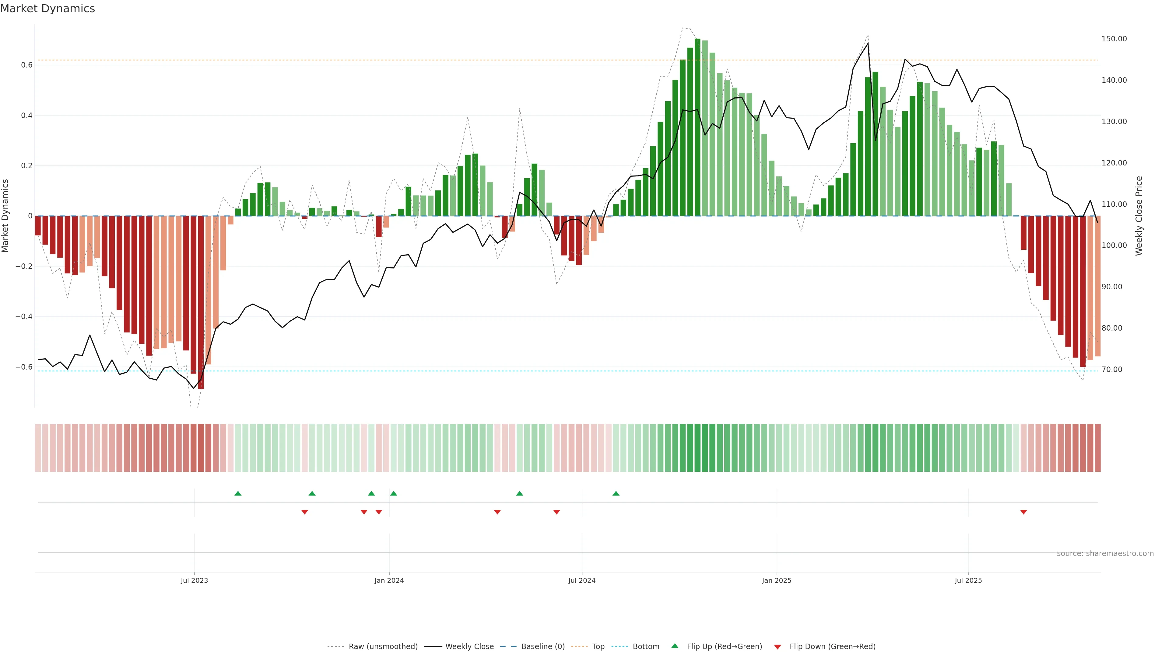Viewport: 1169px width, 657px height.
Task: Click the green flip-up marker just after Jan 2024
Action: pos(393,493)
